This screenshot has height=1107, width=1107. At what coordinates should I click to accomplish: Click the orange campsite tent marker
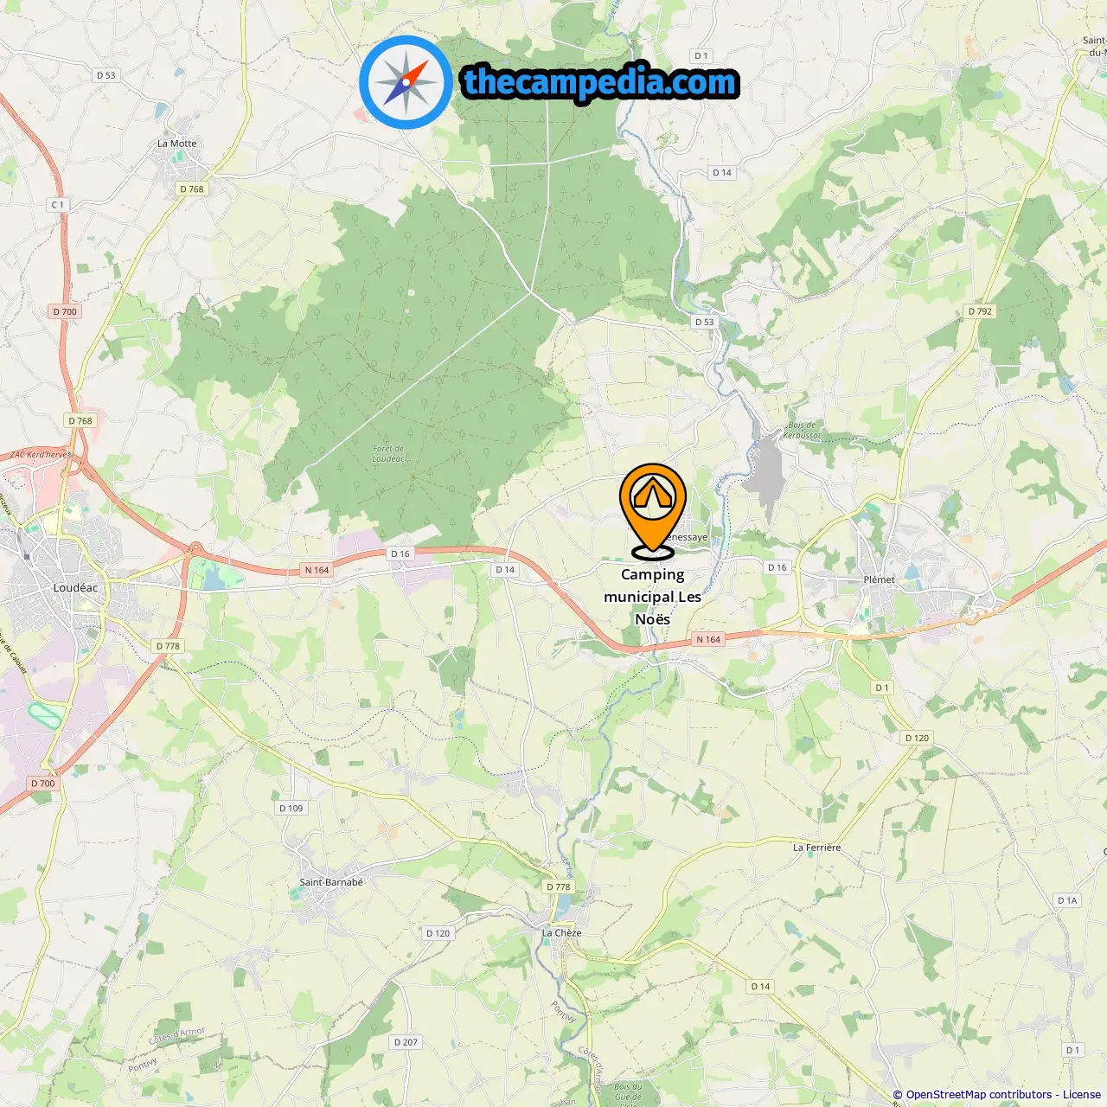[x=653, y=510]
